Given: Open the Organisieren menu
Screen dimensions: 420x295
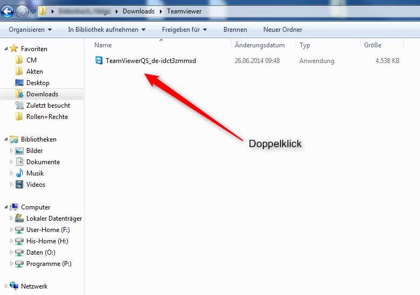Looking at the screenshot, I should click(30, 30).
